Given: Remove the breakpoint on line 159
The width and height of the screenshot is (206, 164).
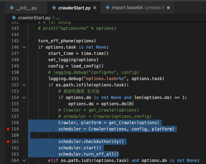Looking at the screenshot, I should coord(8,129).
